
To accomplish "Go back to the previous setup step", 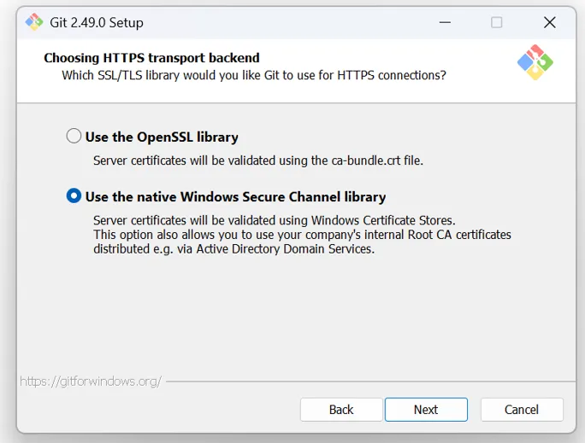I will [341, 410].
